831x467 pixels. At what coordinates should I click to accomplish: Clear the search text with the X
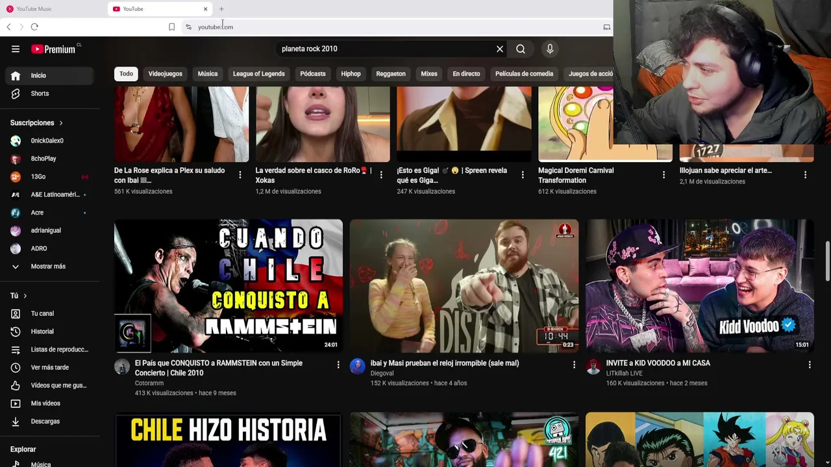500,49
